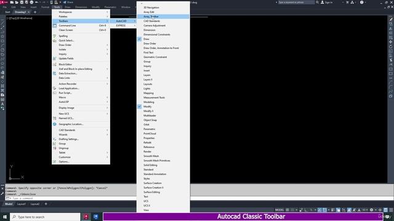Open the AutoCAD taskbar icon
This screenshot has height=221, width=394.
coord(86,217)
